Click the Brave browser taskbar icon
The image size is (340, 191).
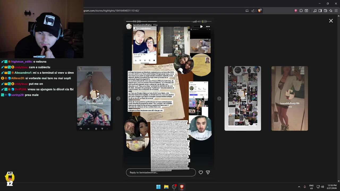click(x=182, y=187)
